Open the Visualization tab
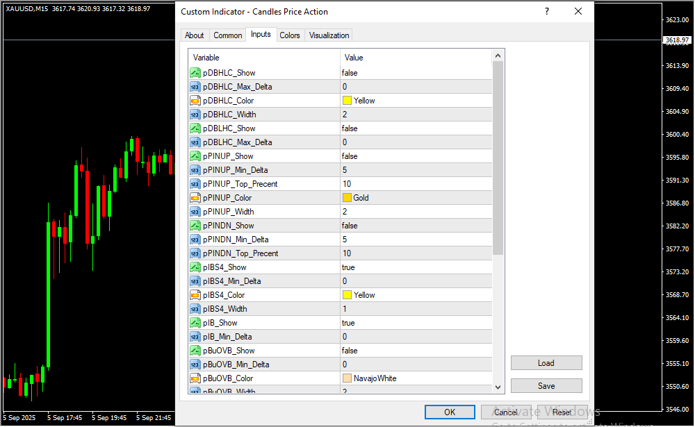This screenshot has height=427, width=695. [329, 35]
